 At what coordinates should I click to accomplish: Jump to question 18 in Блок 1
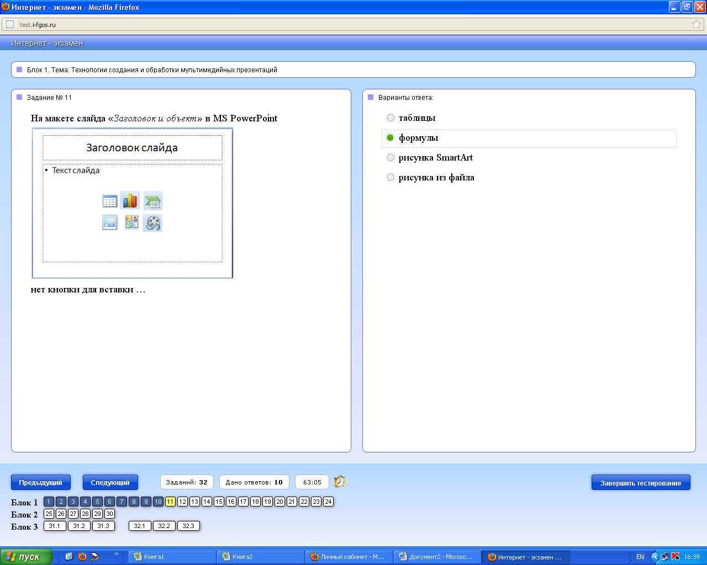[x=255, y=502]
